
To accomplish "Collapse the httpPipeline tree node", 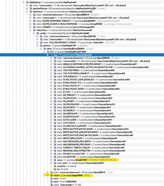I will click(24, 2).
